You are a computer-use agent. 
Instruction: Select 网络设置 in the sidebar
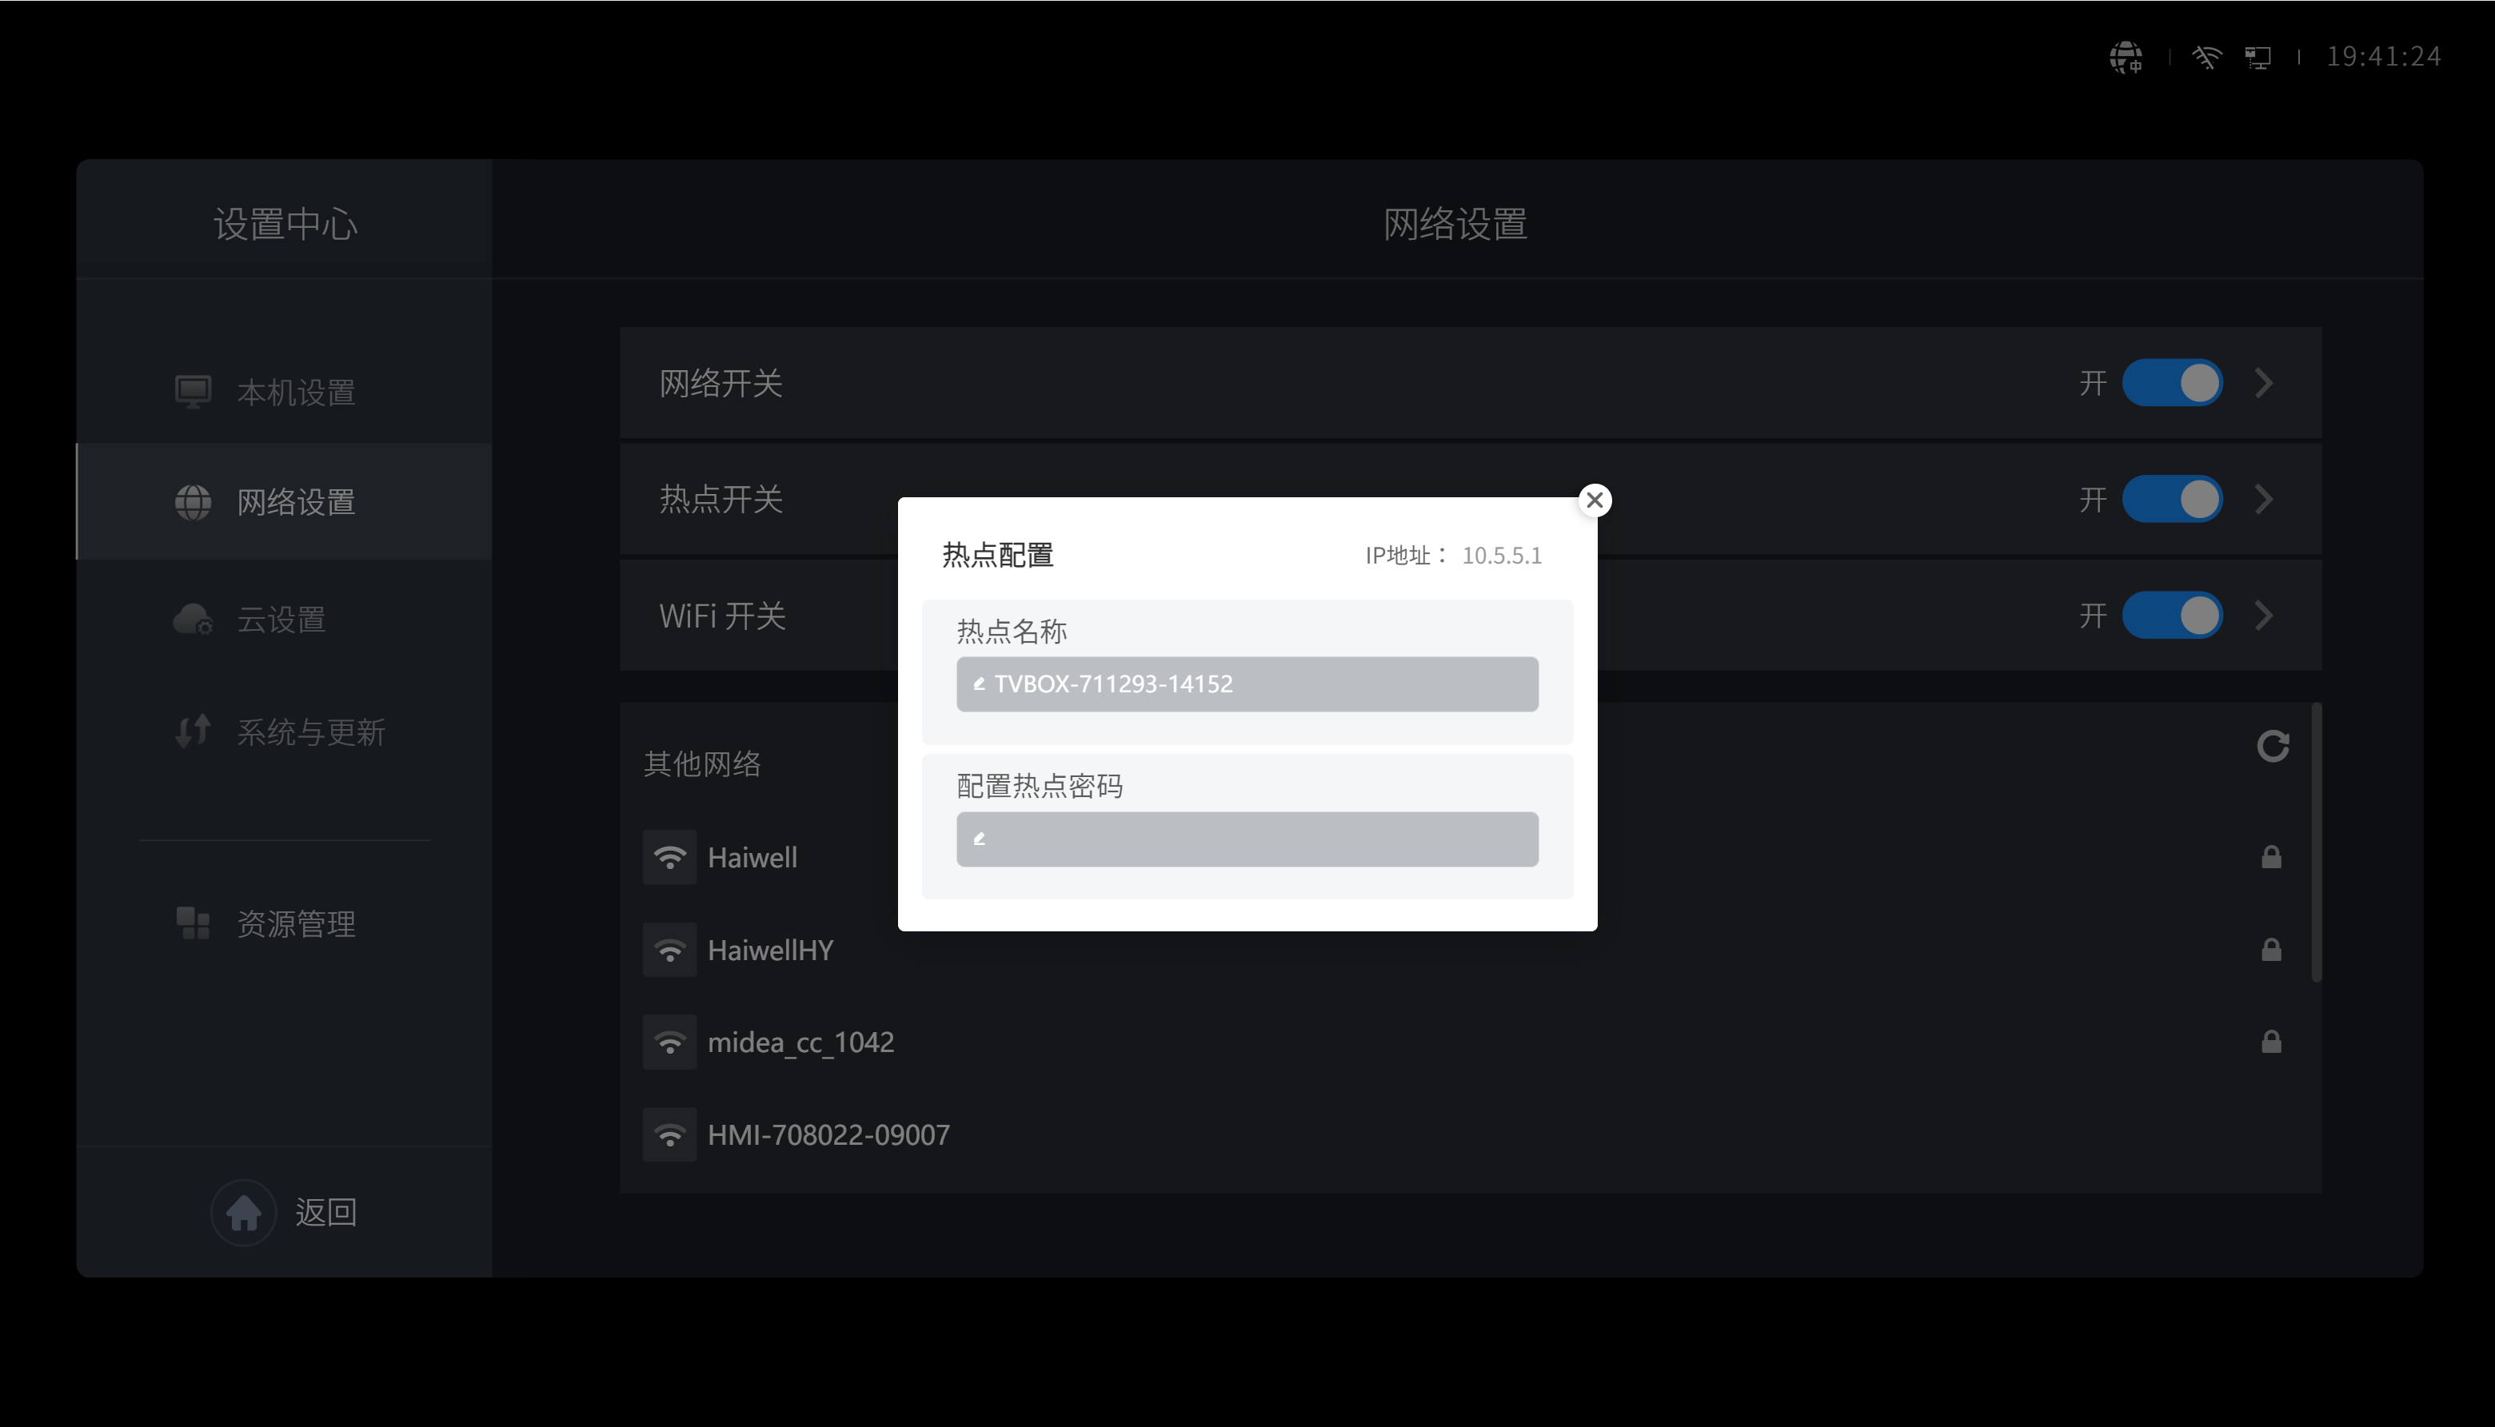click(285, 502)
